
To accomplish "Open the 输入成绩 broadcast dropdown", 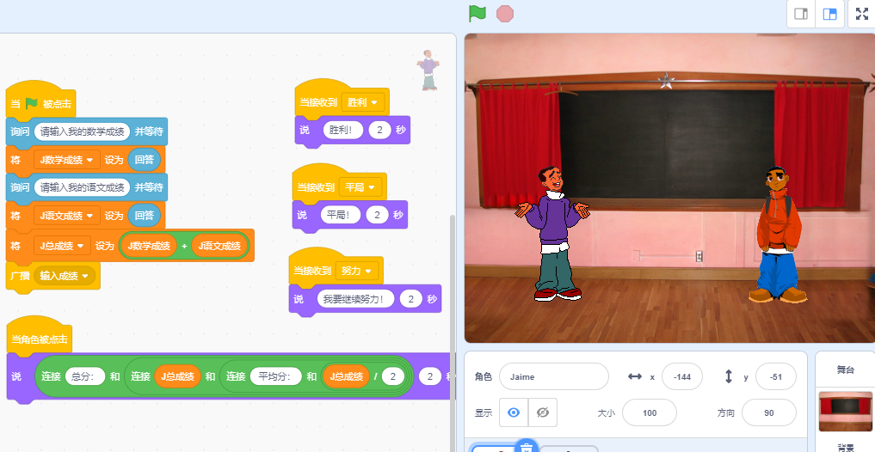I will (x=65, y=276).
